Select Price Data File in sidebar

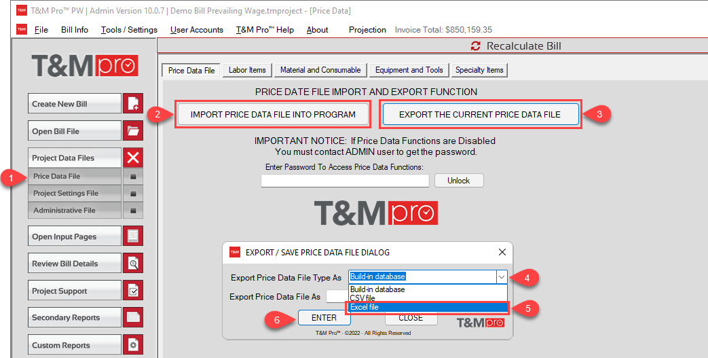tap(75, 177)
